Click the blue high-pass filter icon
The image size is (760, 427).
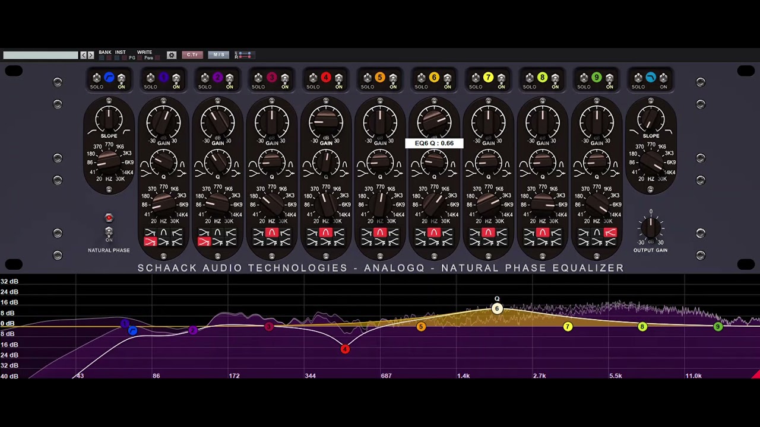coord(109,78)
